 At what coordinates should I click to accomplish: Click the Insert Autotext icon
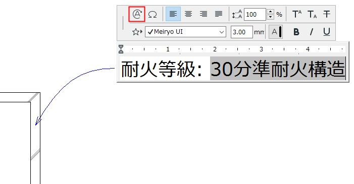pyautogui.click(x=137, y=14)
